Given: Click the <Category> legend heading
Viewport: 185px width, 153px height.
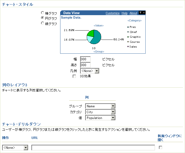Looking at the screenshot, I should click(134, 20).
